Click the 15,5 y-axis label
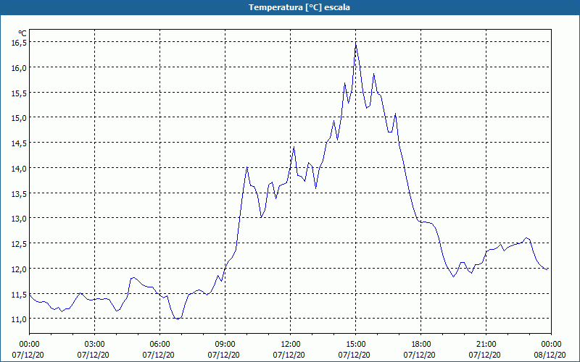The image size is (580, 362). (x=19, y=93)
